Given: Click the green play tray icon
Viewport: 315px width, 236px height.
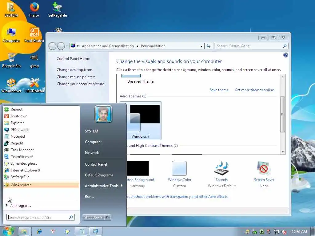Looking at the screenshot, I should (x=261, y=232).
